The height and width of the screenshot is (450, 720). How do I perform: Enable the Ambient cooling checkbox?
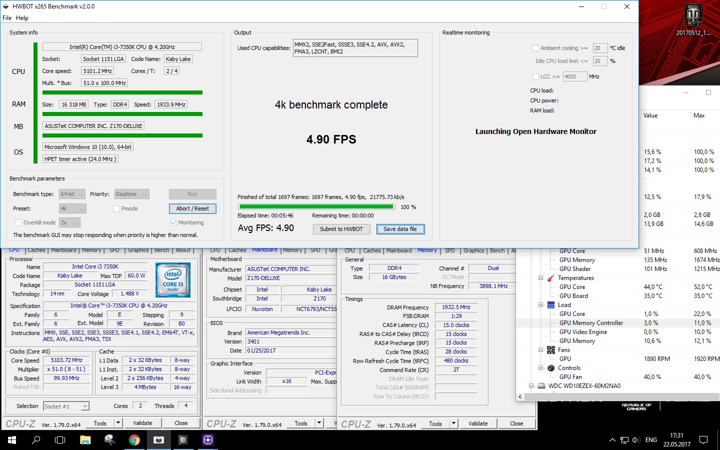(x=535, y=48)
